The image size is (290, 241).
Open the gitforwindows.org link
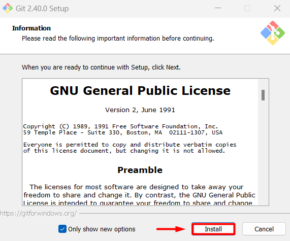pos(38,214)
